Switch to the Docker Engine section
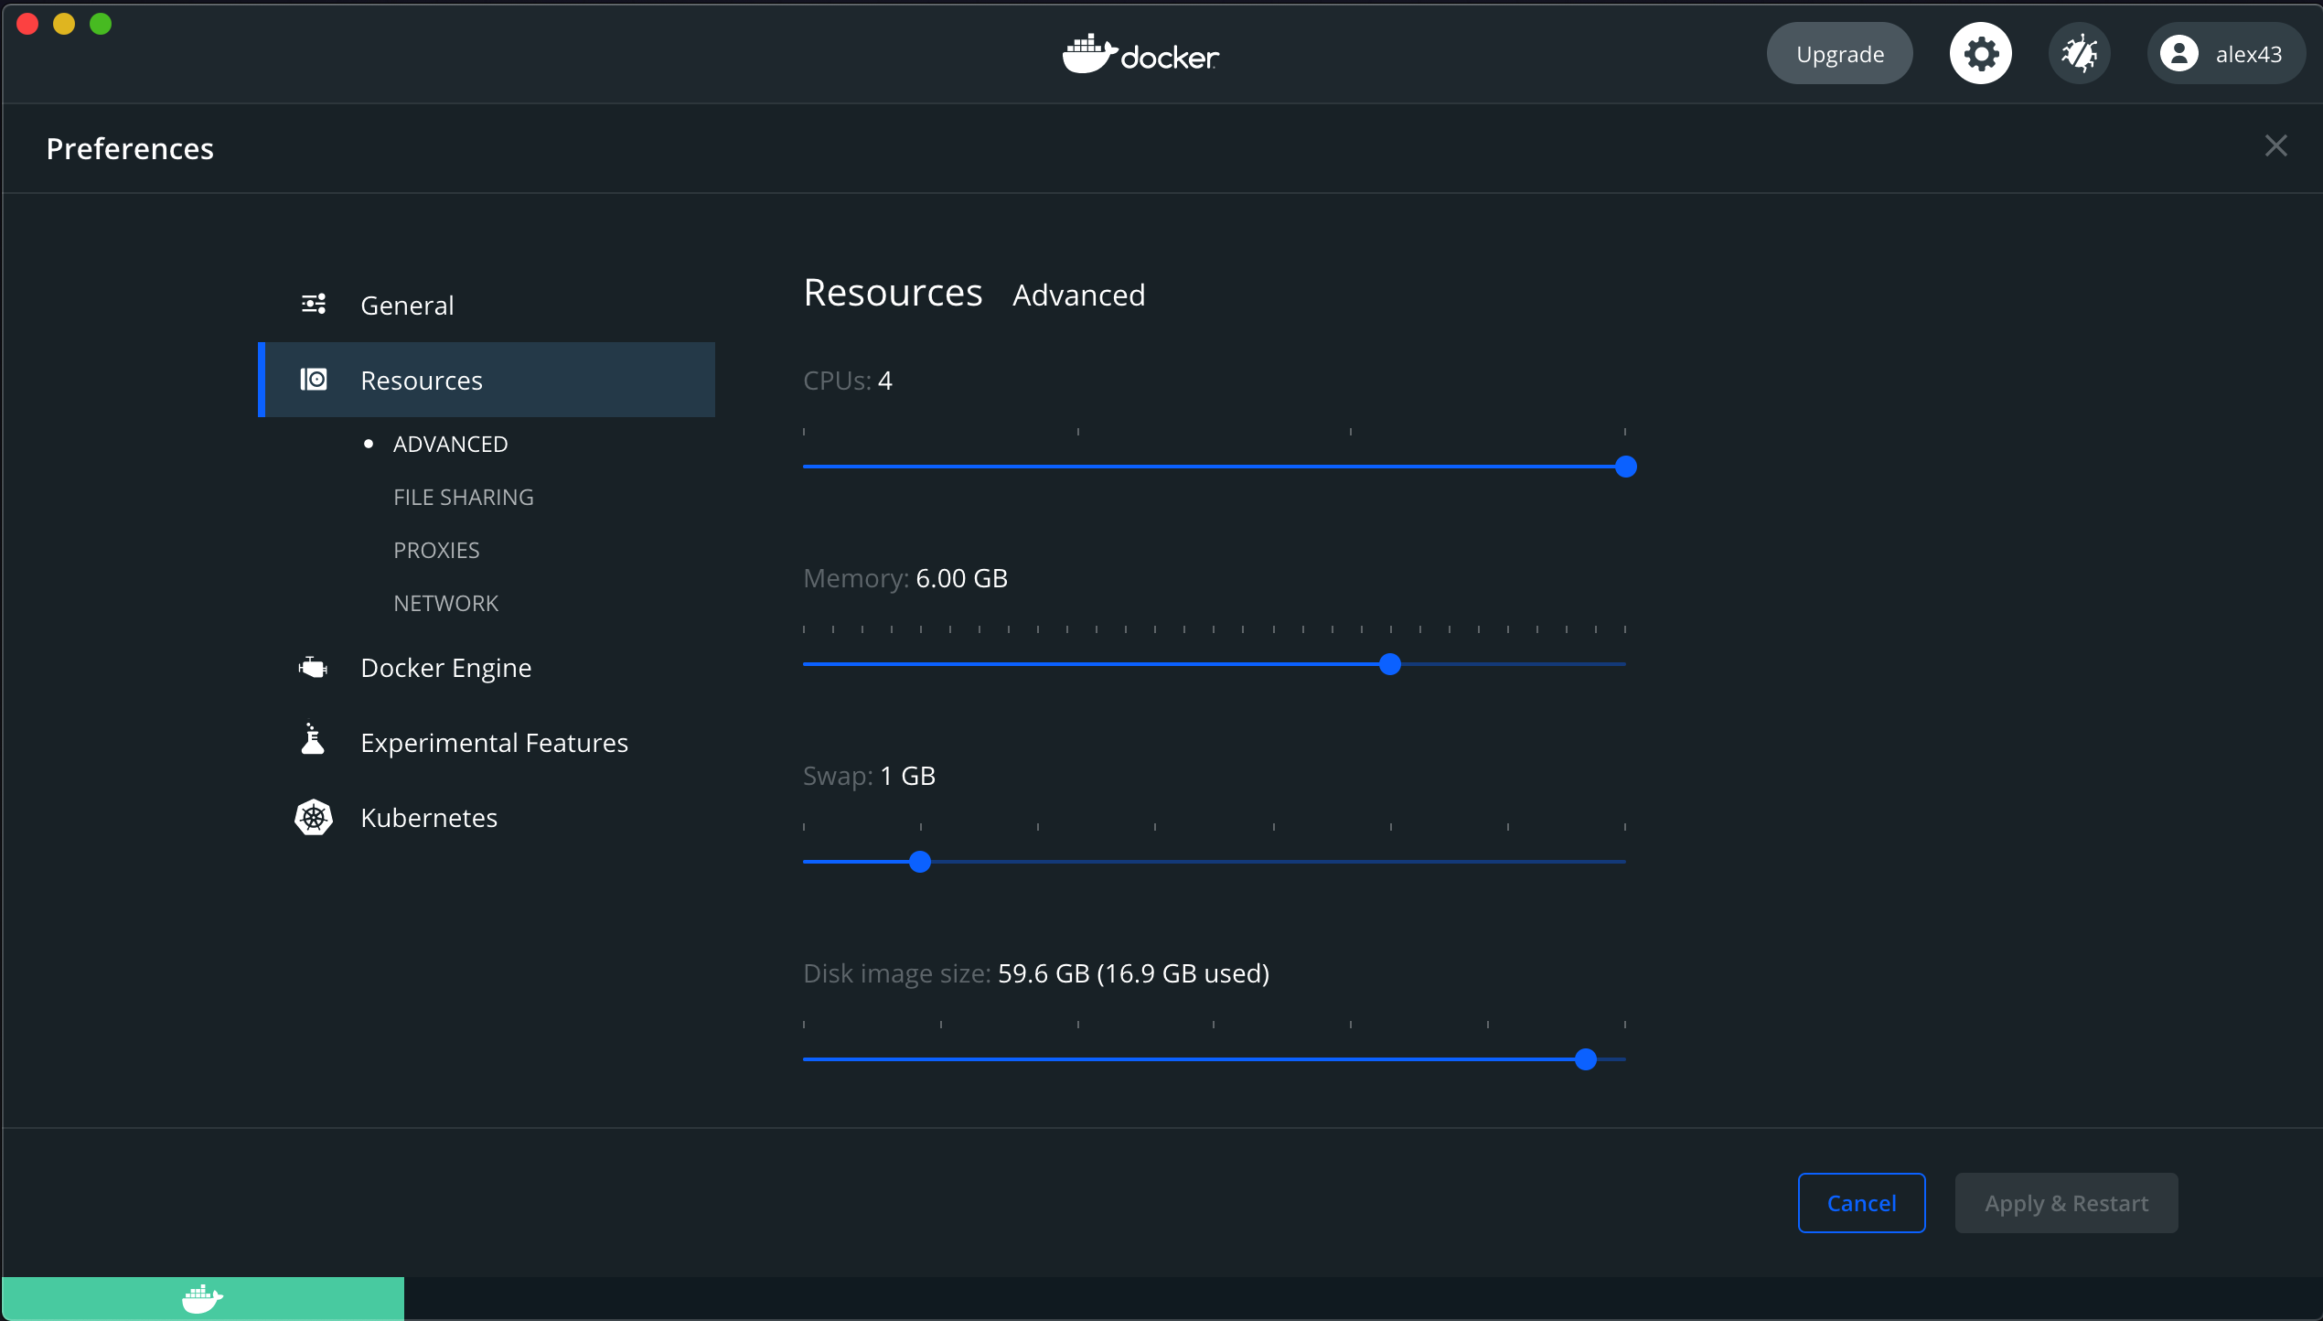The width and height of the screenshot is (2323, 1321). 446,667
